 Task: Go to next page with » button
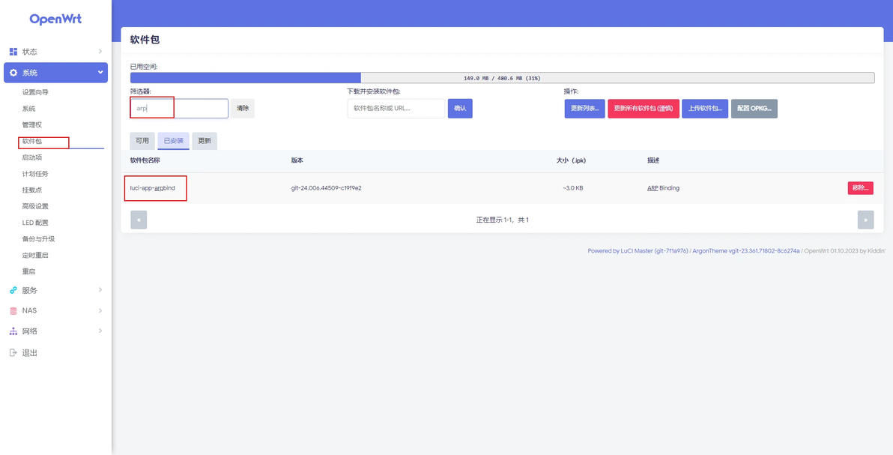[x=866, y=220]
